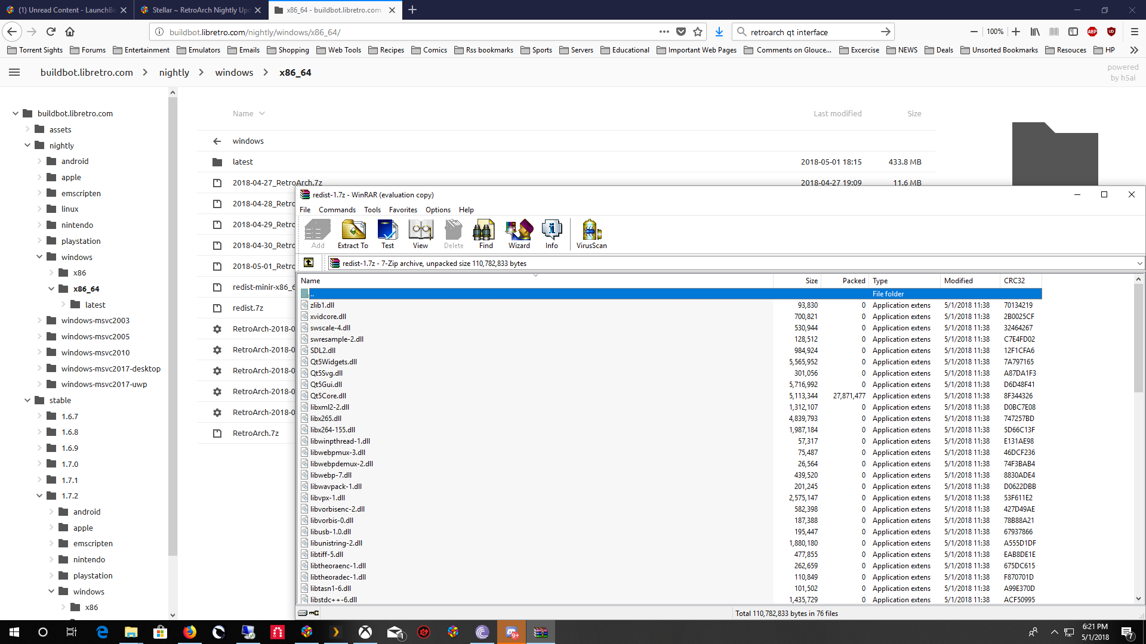Open Action Center notifications
The width and height of the screenshot is (1146, 644).
1127,632
